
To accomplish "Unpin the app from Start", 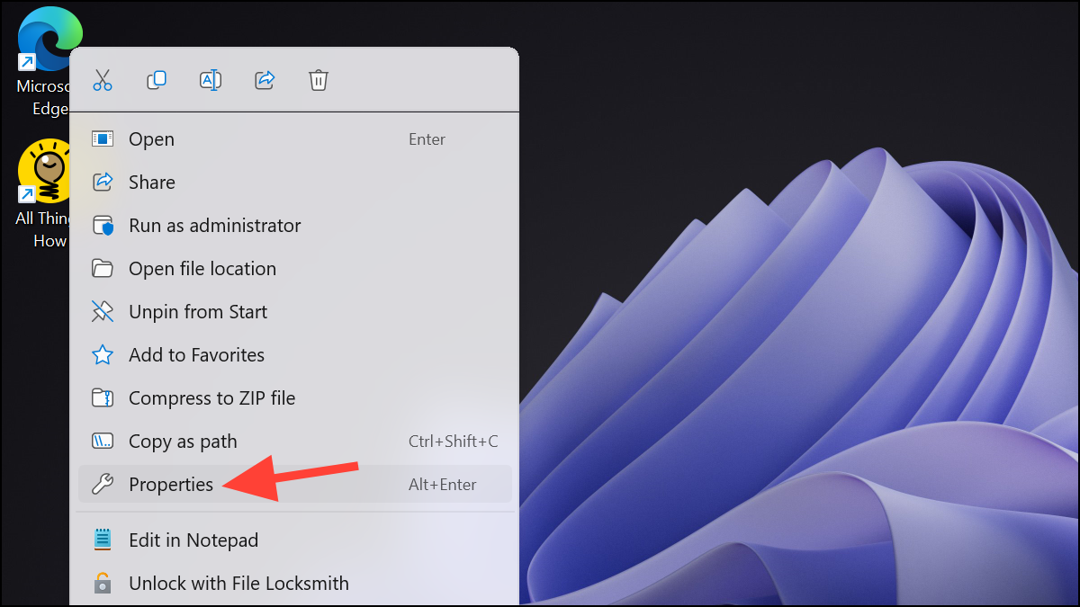I will click(x=197, y=311).
